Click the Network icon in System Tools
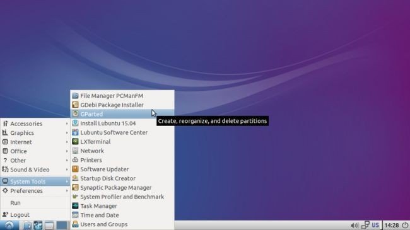The width and height of the screenshot is (410, 230). pos(75,151)
